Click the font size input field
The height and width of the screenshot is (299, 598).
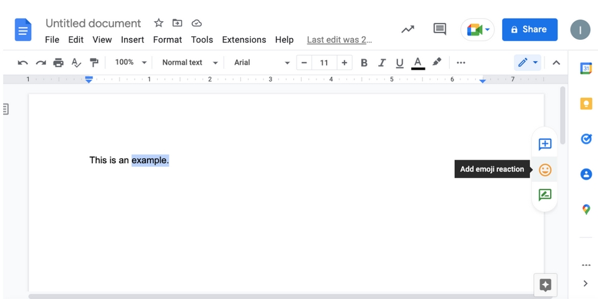point(324,62)
